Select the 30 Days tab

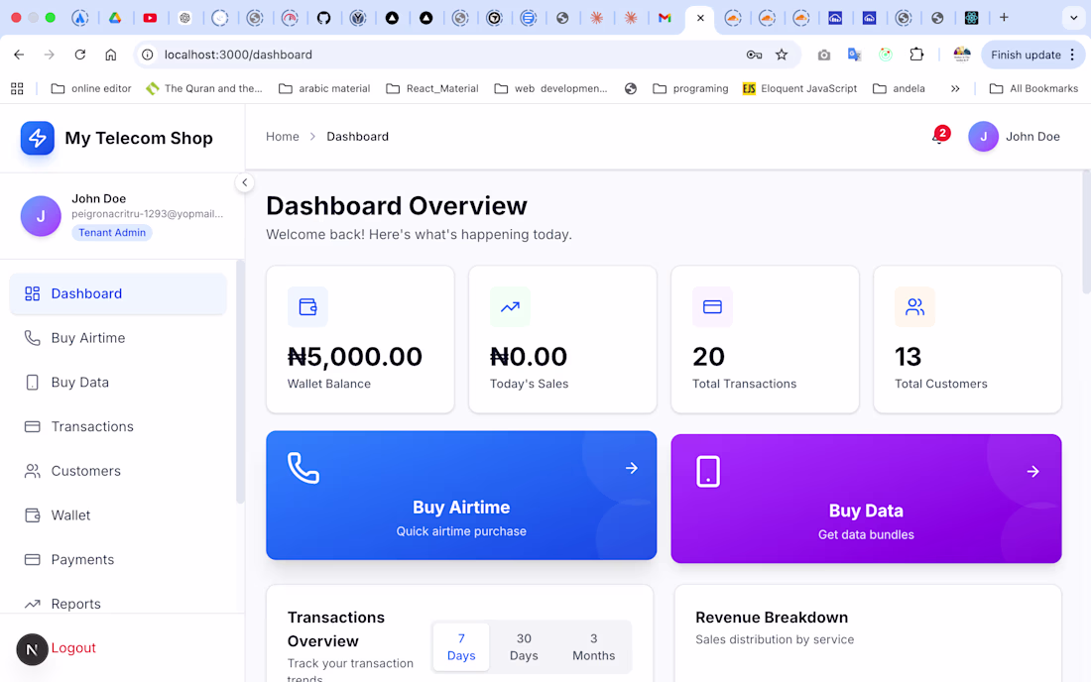coord(524,647)
